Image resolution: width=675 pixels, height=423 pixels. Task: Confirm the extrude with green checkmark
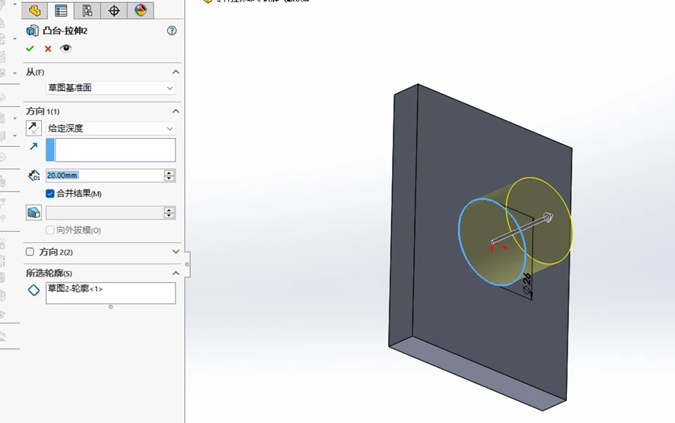30,49
